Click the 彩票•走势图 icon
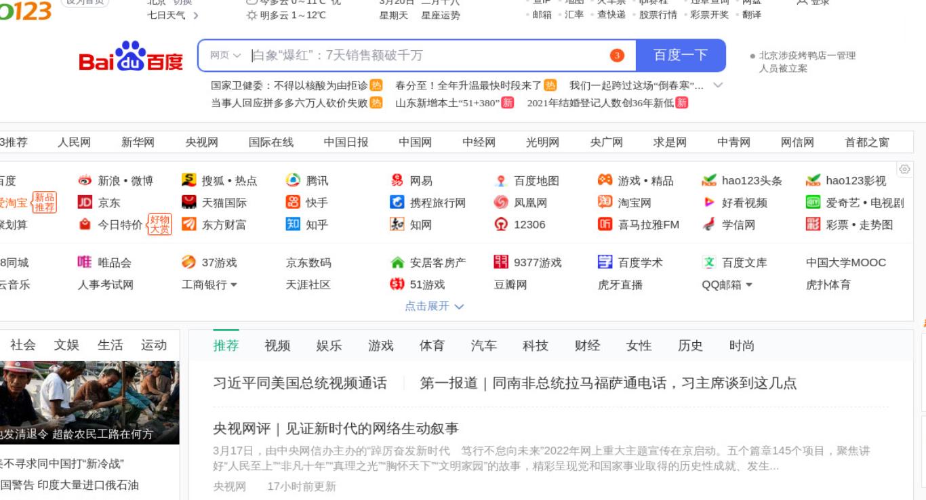This screenshot has height=500, width=926. coord(813,224)
